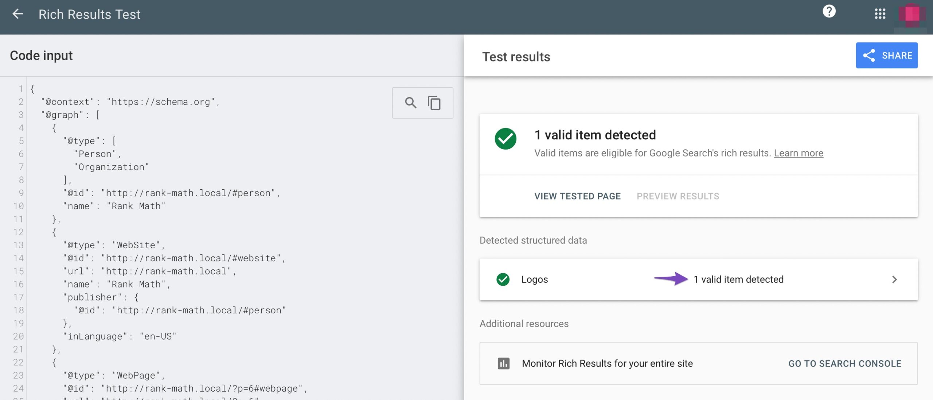
Task: Click the "url" line fifteen in code
Action: (149, 271)
